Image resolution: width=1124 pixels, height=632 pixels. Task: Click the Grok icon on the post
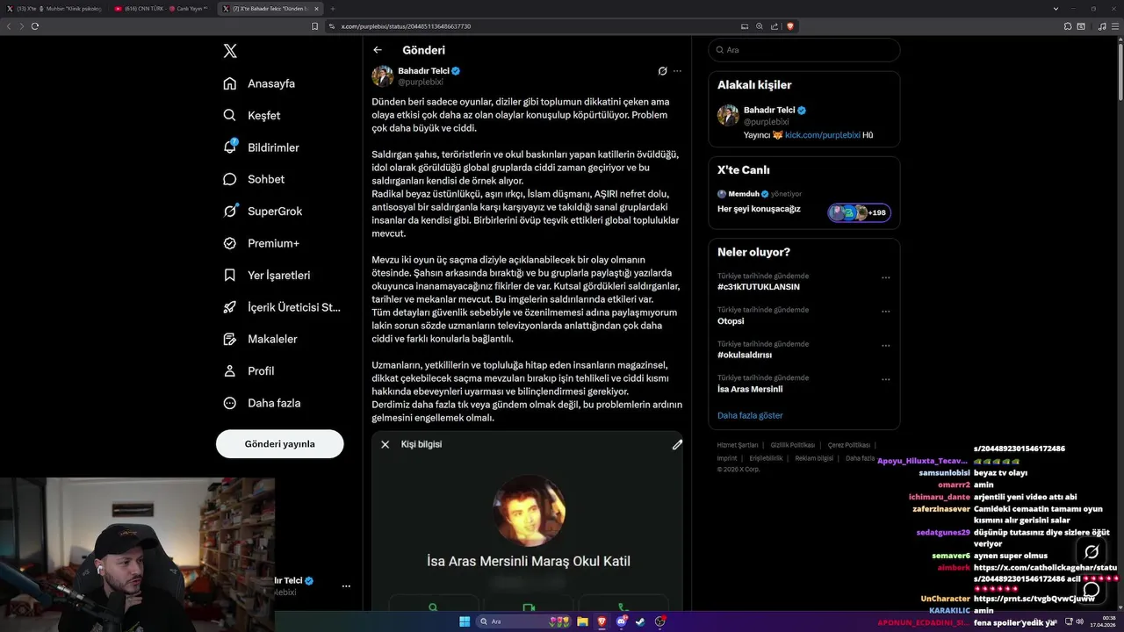663,71
